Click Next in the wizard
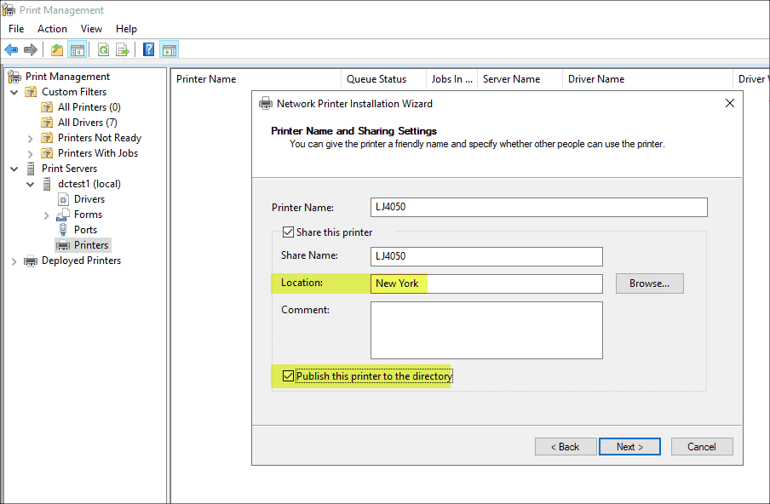This screenshot has width=770, height=504. click(x=629, y=447)
